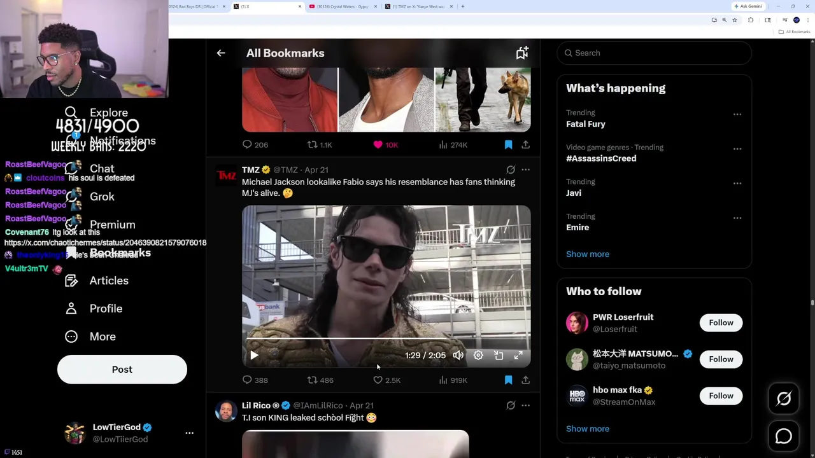Like the TMZ post with 2.5K likes
The image size is (815, 458).
pos(386,380)
